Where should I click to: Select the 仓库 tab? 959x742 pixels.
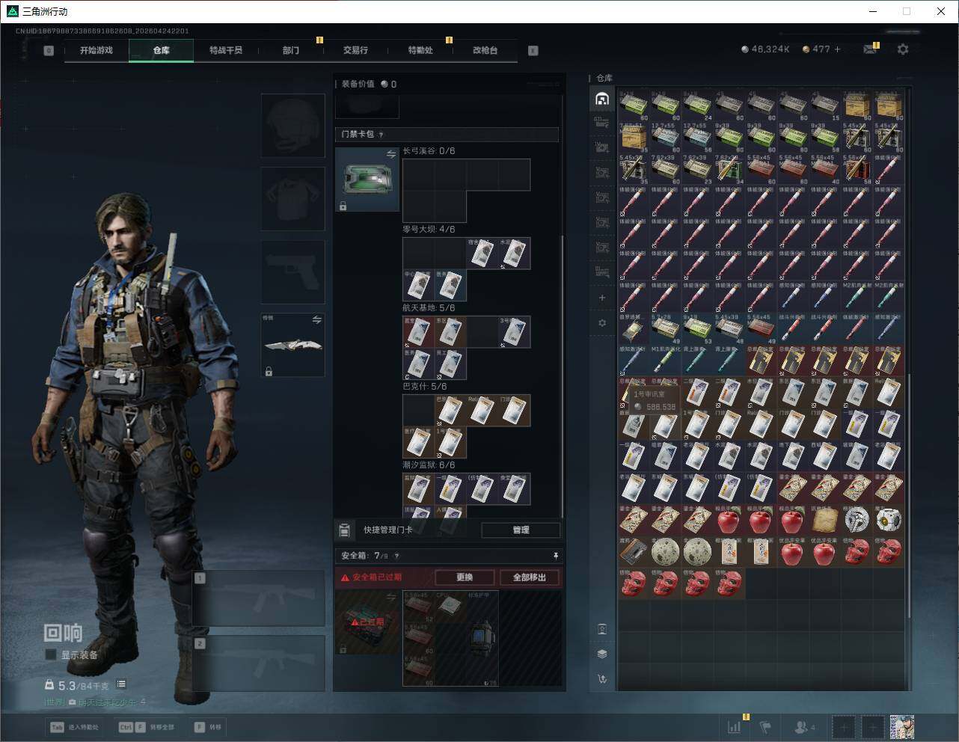coord(162,50)
